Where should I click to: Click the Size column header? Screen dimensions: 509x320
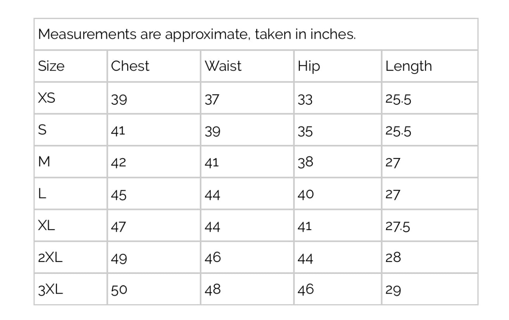tap(51, 66)
